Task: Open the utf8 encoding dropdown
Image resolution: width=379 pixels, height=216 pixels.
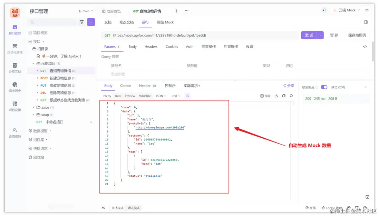Action: pos(176,96)
